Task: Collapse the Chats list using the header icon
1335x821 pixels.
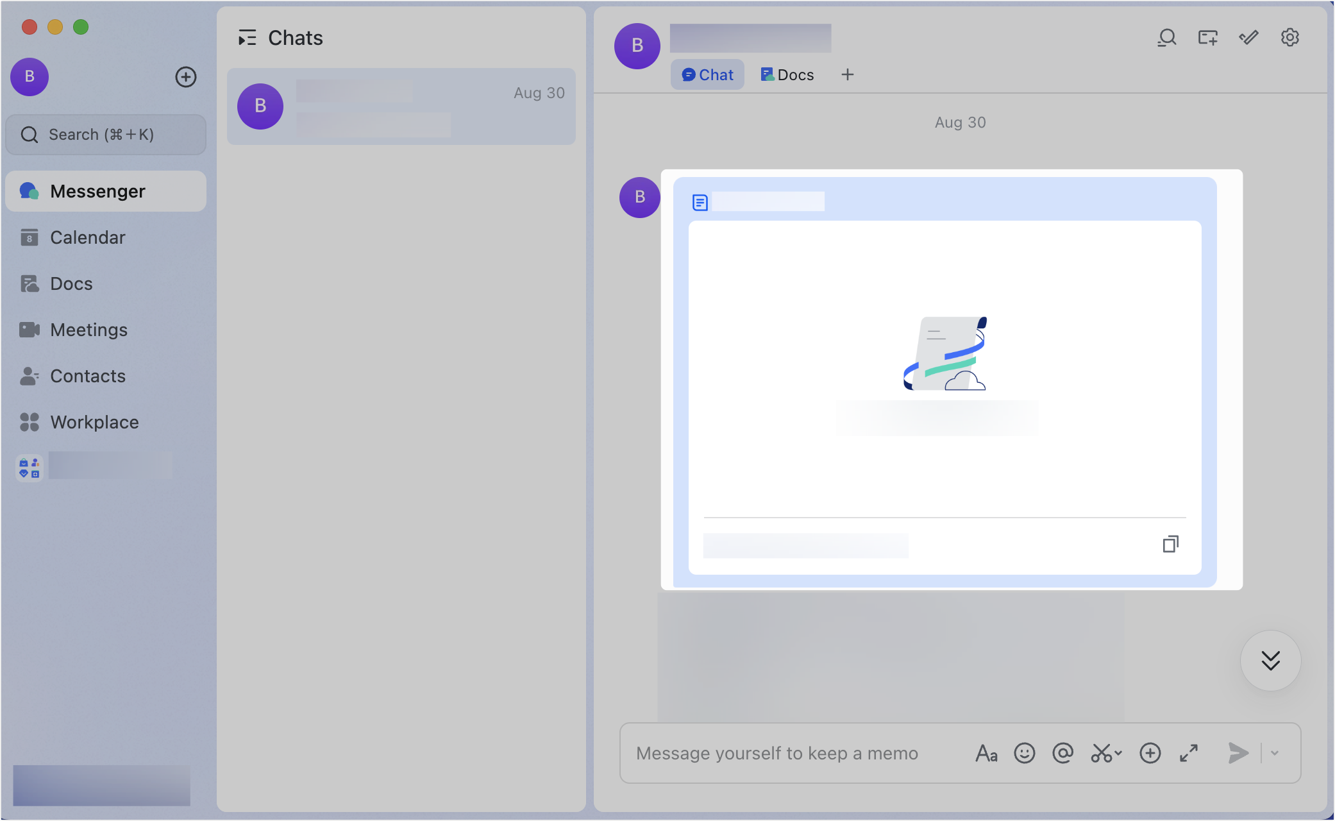Action: point(247,38)
